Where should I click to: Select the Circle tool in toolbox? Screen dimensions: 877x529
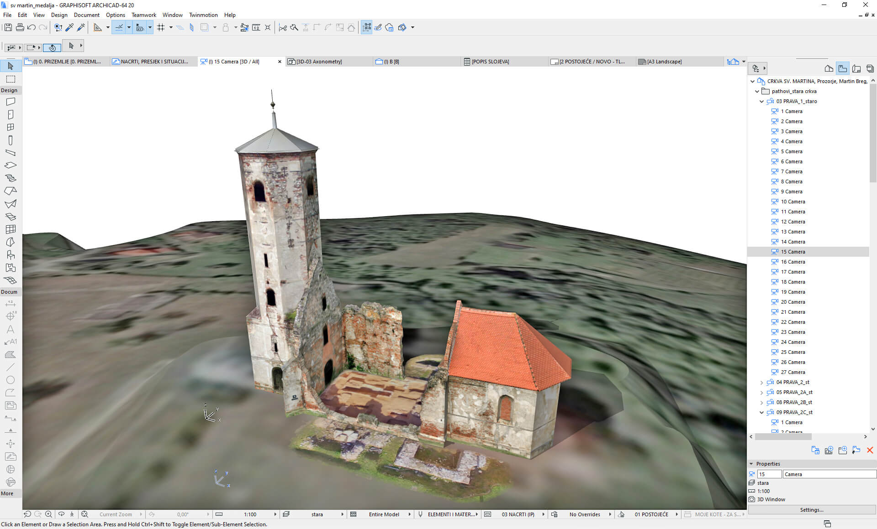[x=11, y=380]
